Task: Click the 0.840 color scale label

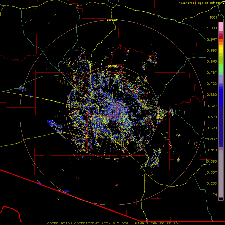Action: (212, 61)
